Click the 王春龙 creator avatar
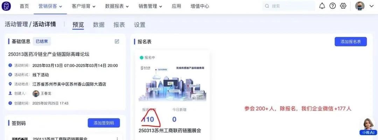This screenshot has width=378, height=140. (36, 93)
